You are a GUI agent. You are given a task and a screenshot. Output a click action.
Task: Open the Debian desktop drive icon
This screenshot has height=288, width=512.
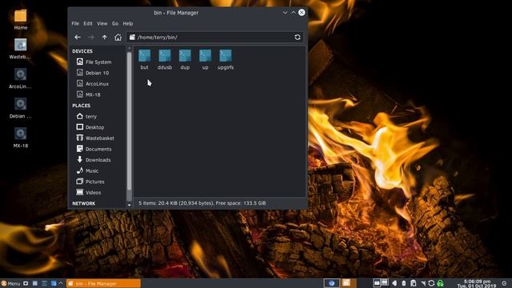coord(20,108)
